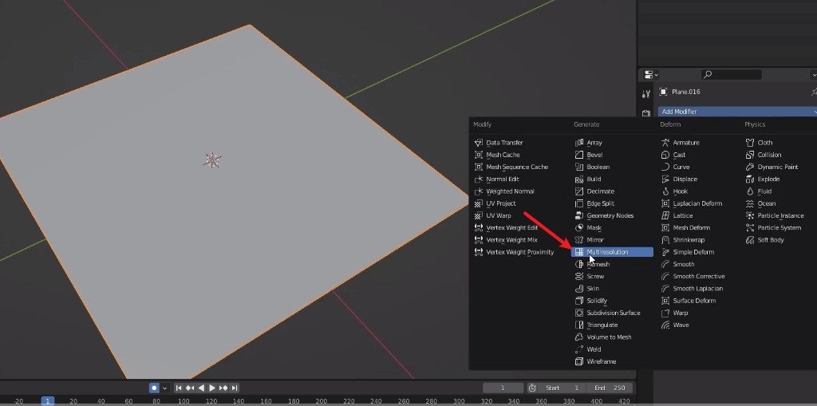This screenshot has width=817, height=406.
Task: Choose the UV Project modifier icon
Action: pos(479,203)
